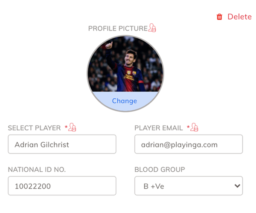Screen dimensions: 256x213
Task: Focus the Select Player field with Adrian Gilchrist
Action: click(x=62, y=144)
